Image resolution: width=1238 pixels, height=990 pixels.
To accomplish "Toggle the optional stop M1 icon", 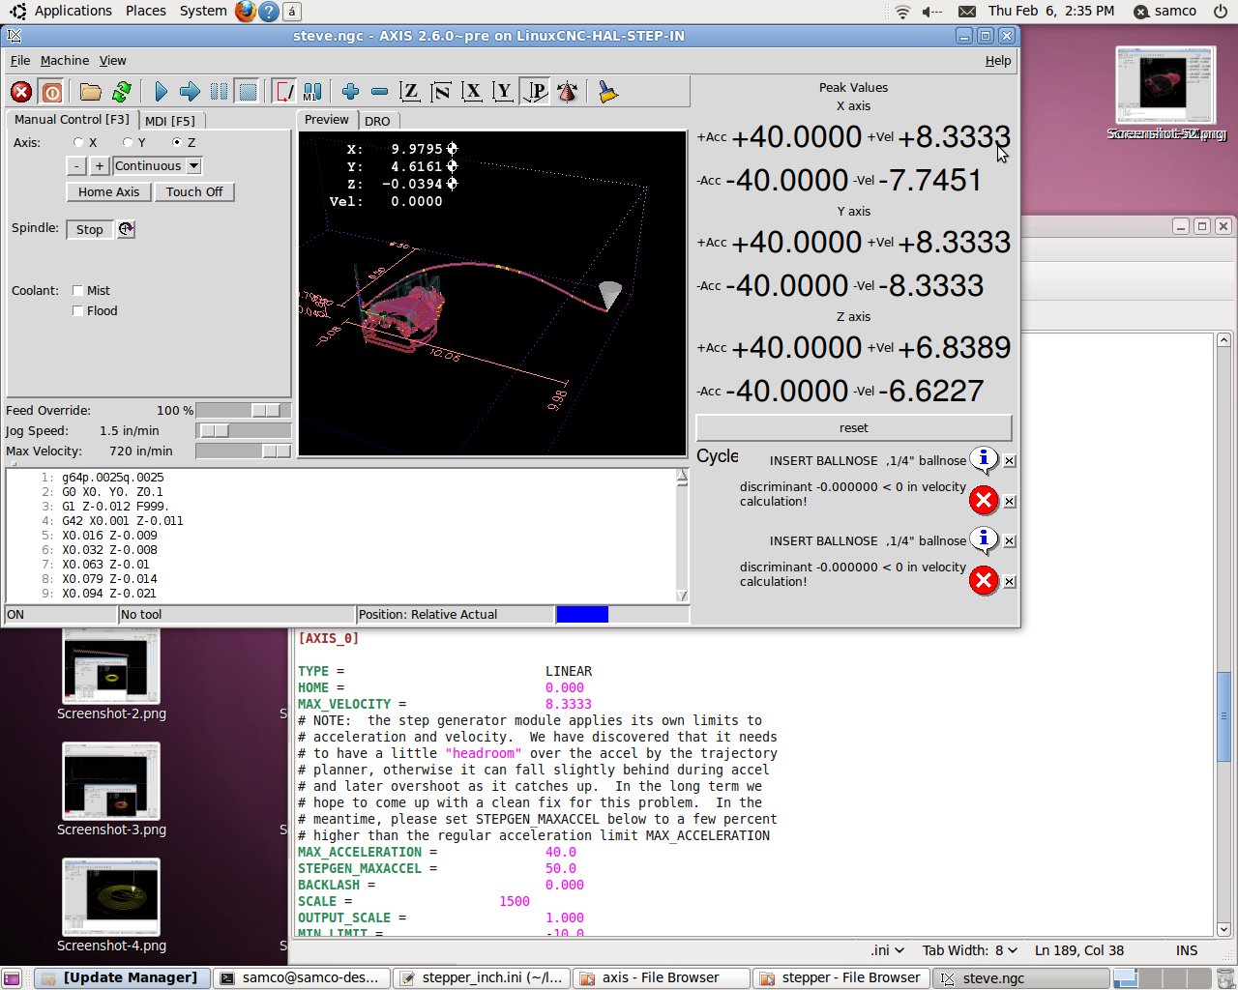I will 312,92.
